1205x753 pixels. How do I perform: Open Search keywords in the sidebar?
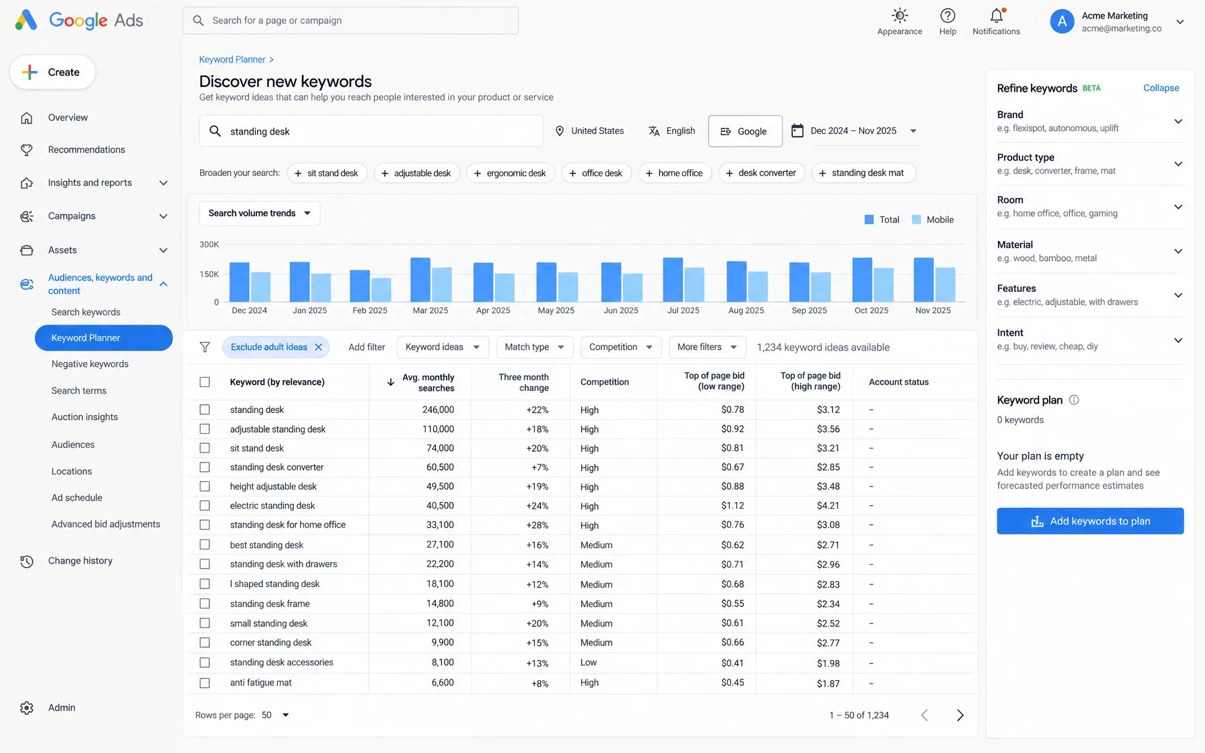click(86, 313)
